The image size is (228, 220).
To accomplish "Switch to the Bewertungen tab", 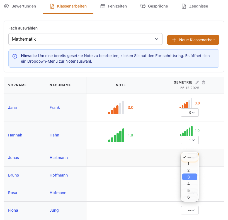I will [x=20, y=6].
